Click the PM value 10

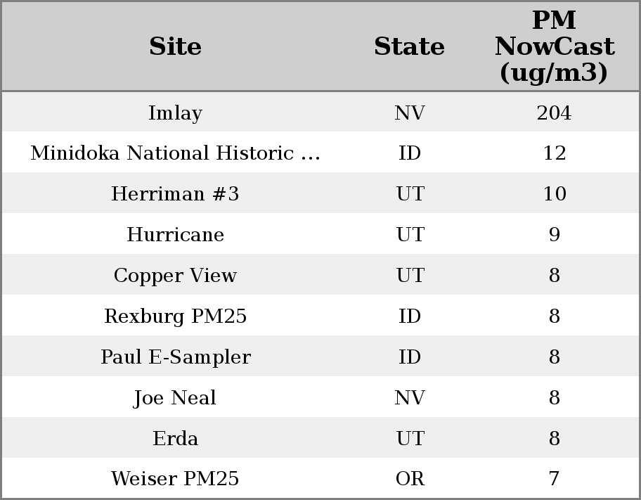(x=554, y=194)
